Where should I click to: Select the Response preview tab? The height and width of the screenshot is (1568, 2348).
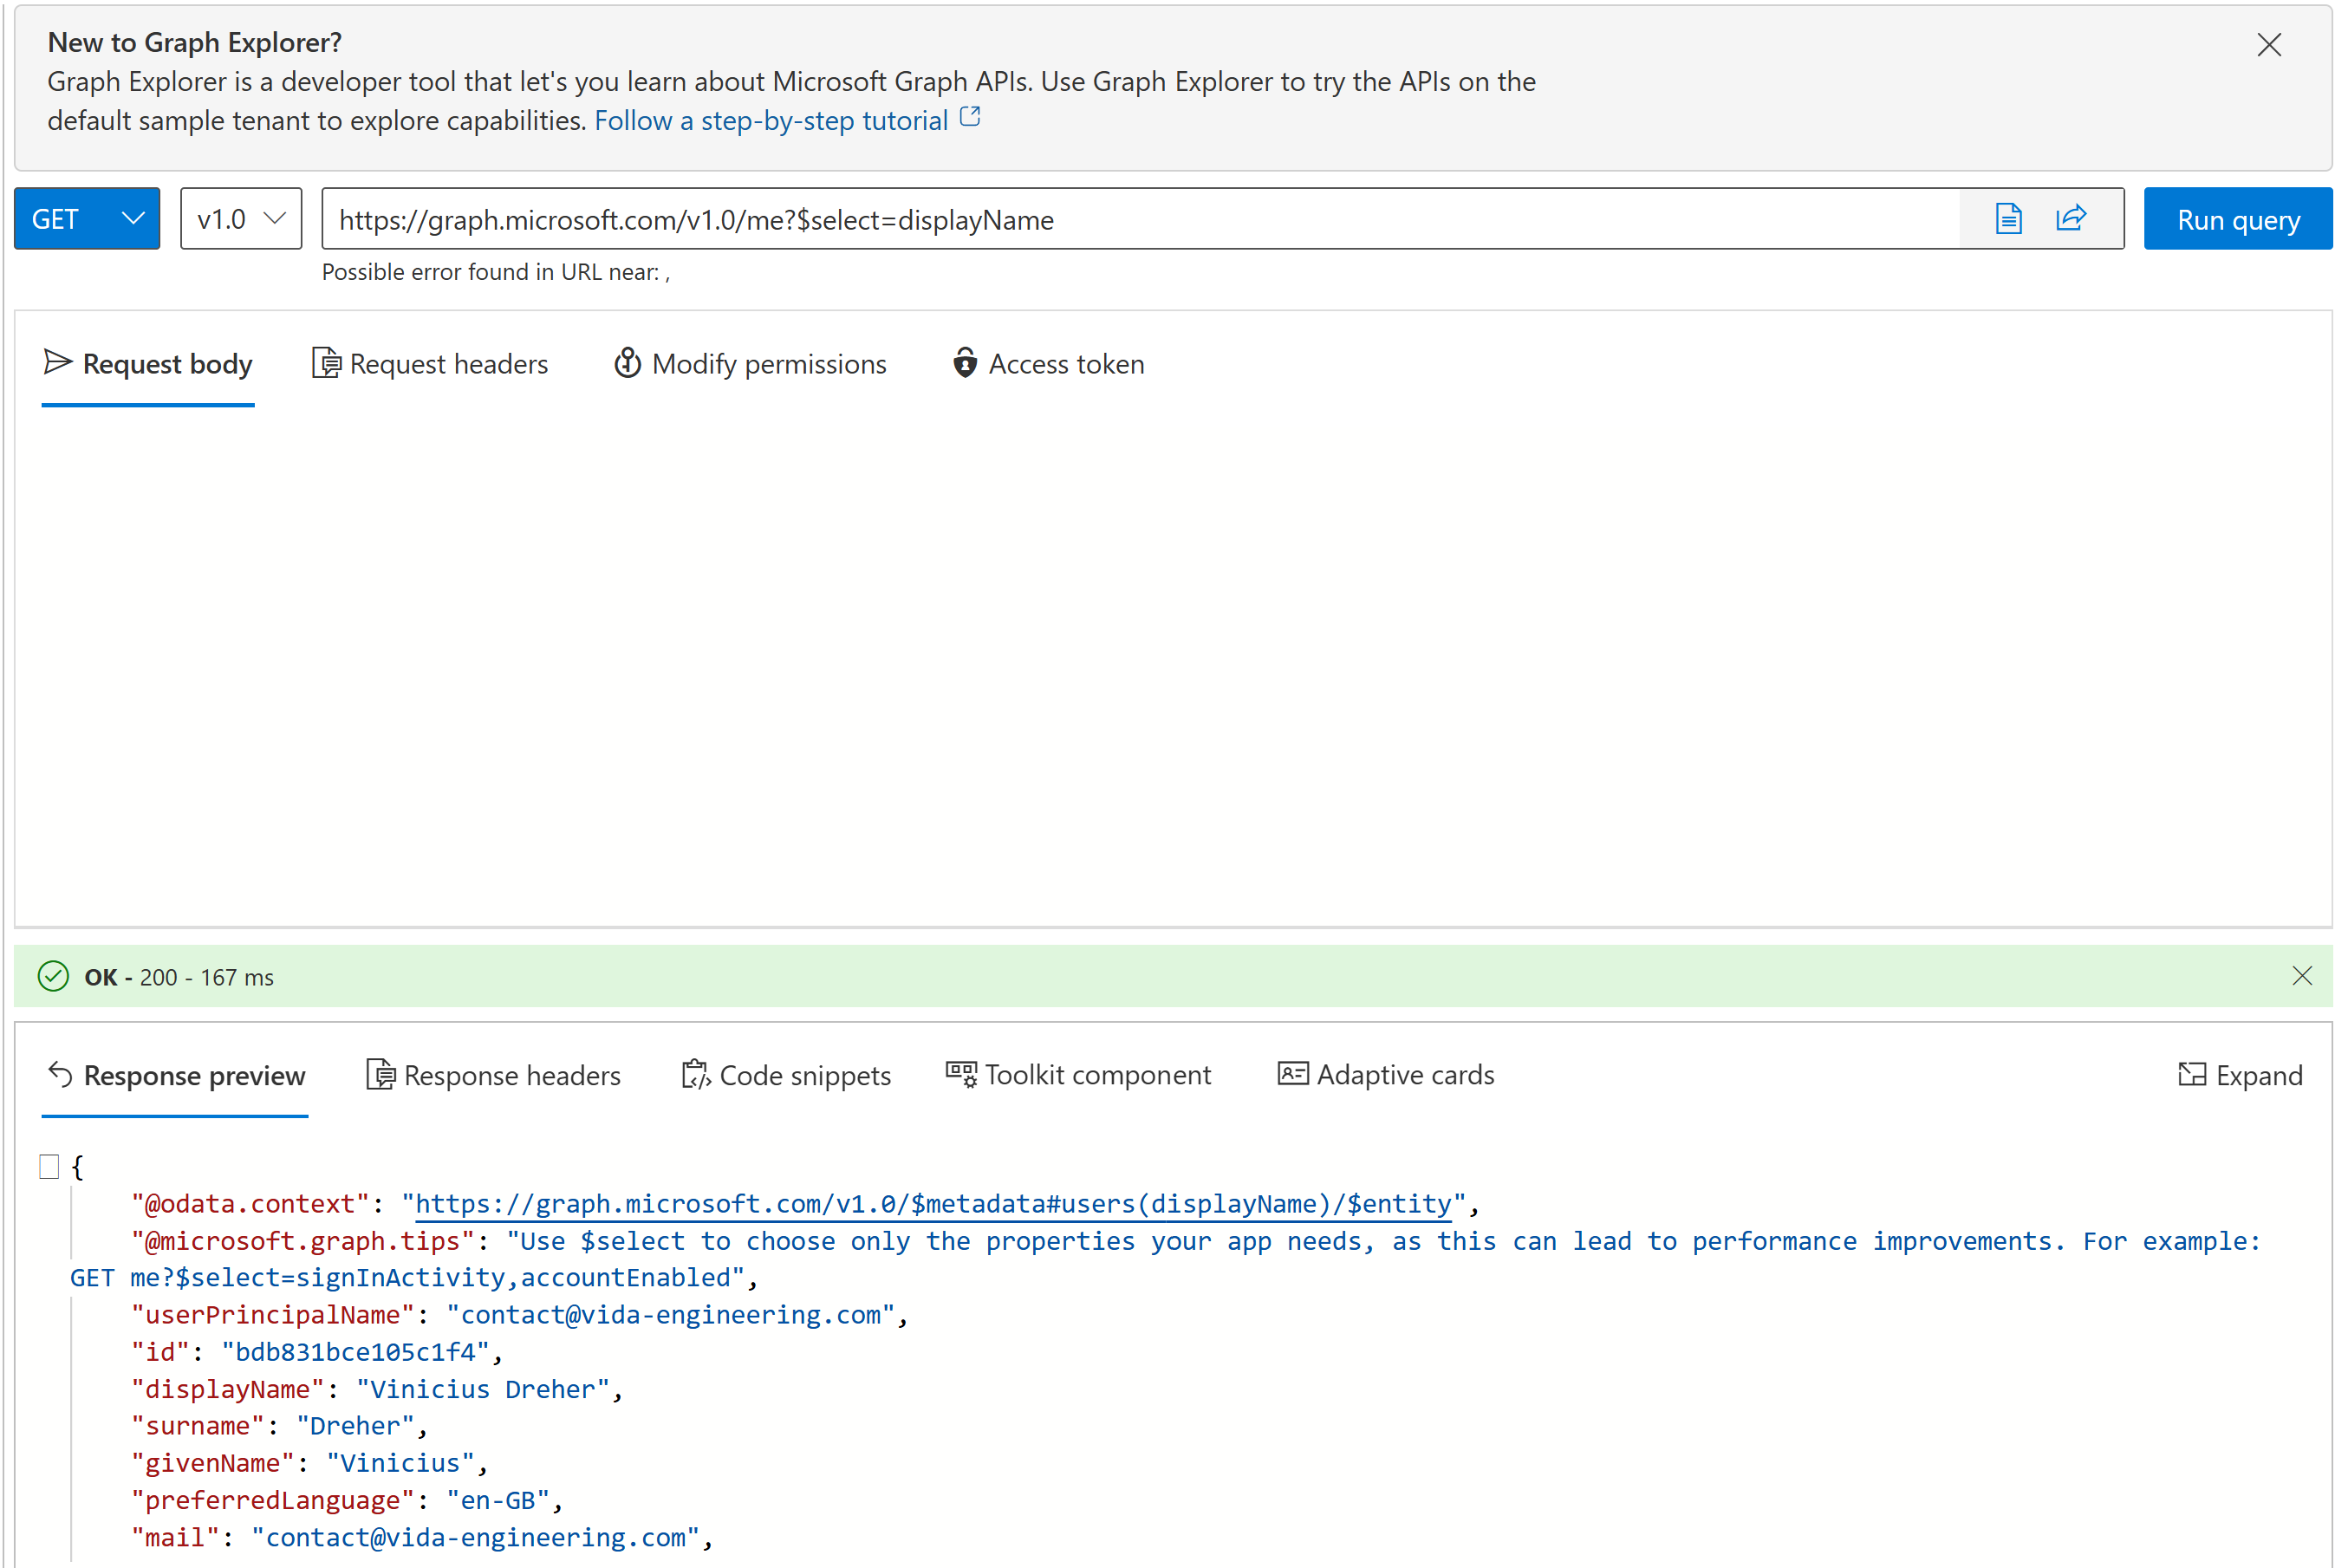click(x=175, y=1077)
